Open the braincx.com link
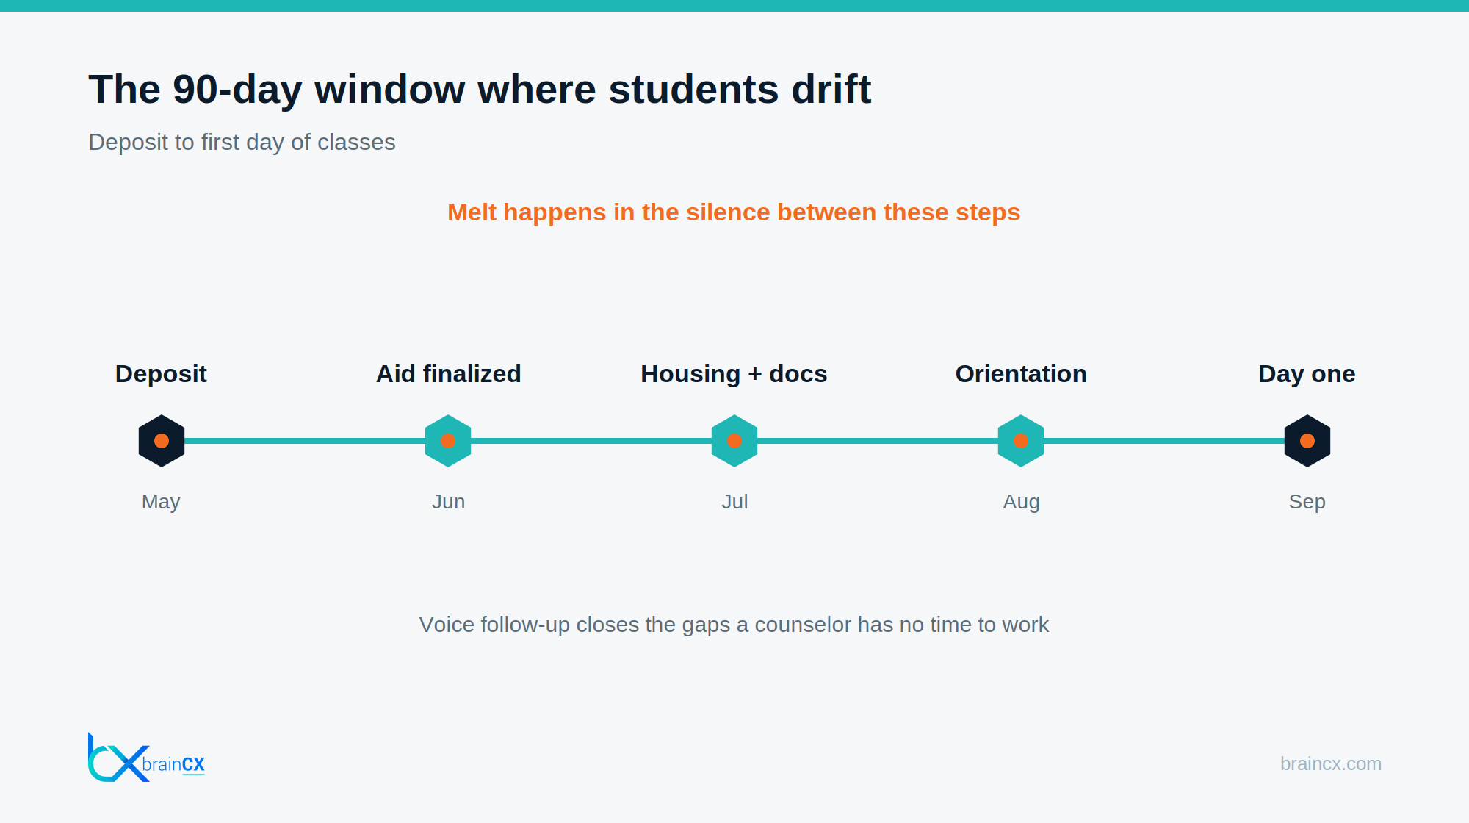Image resolution: width=1469 pixels, height=823 pixels. (1330, 763)
